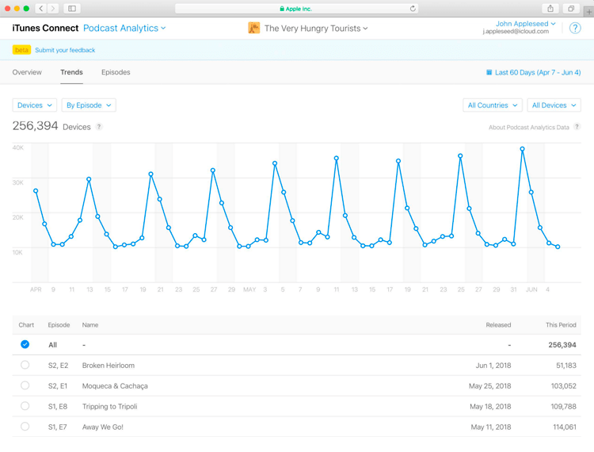Click the yellow beta badge

pyautogui.click(x=21, y=50)
